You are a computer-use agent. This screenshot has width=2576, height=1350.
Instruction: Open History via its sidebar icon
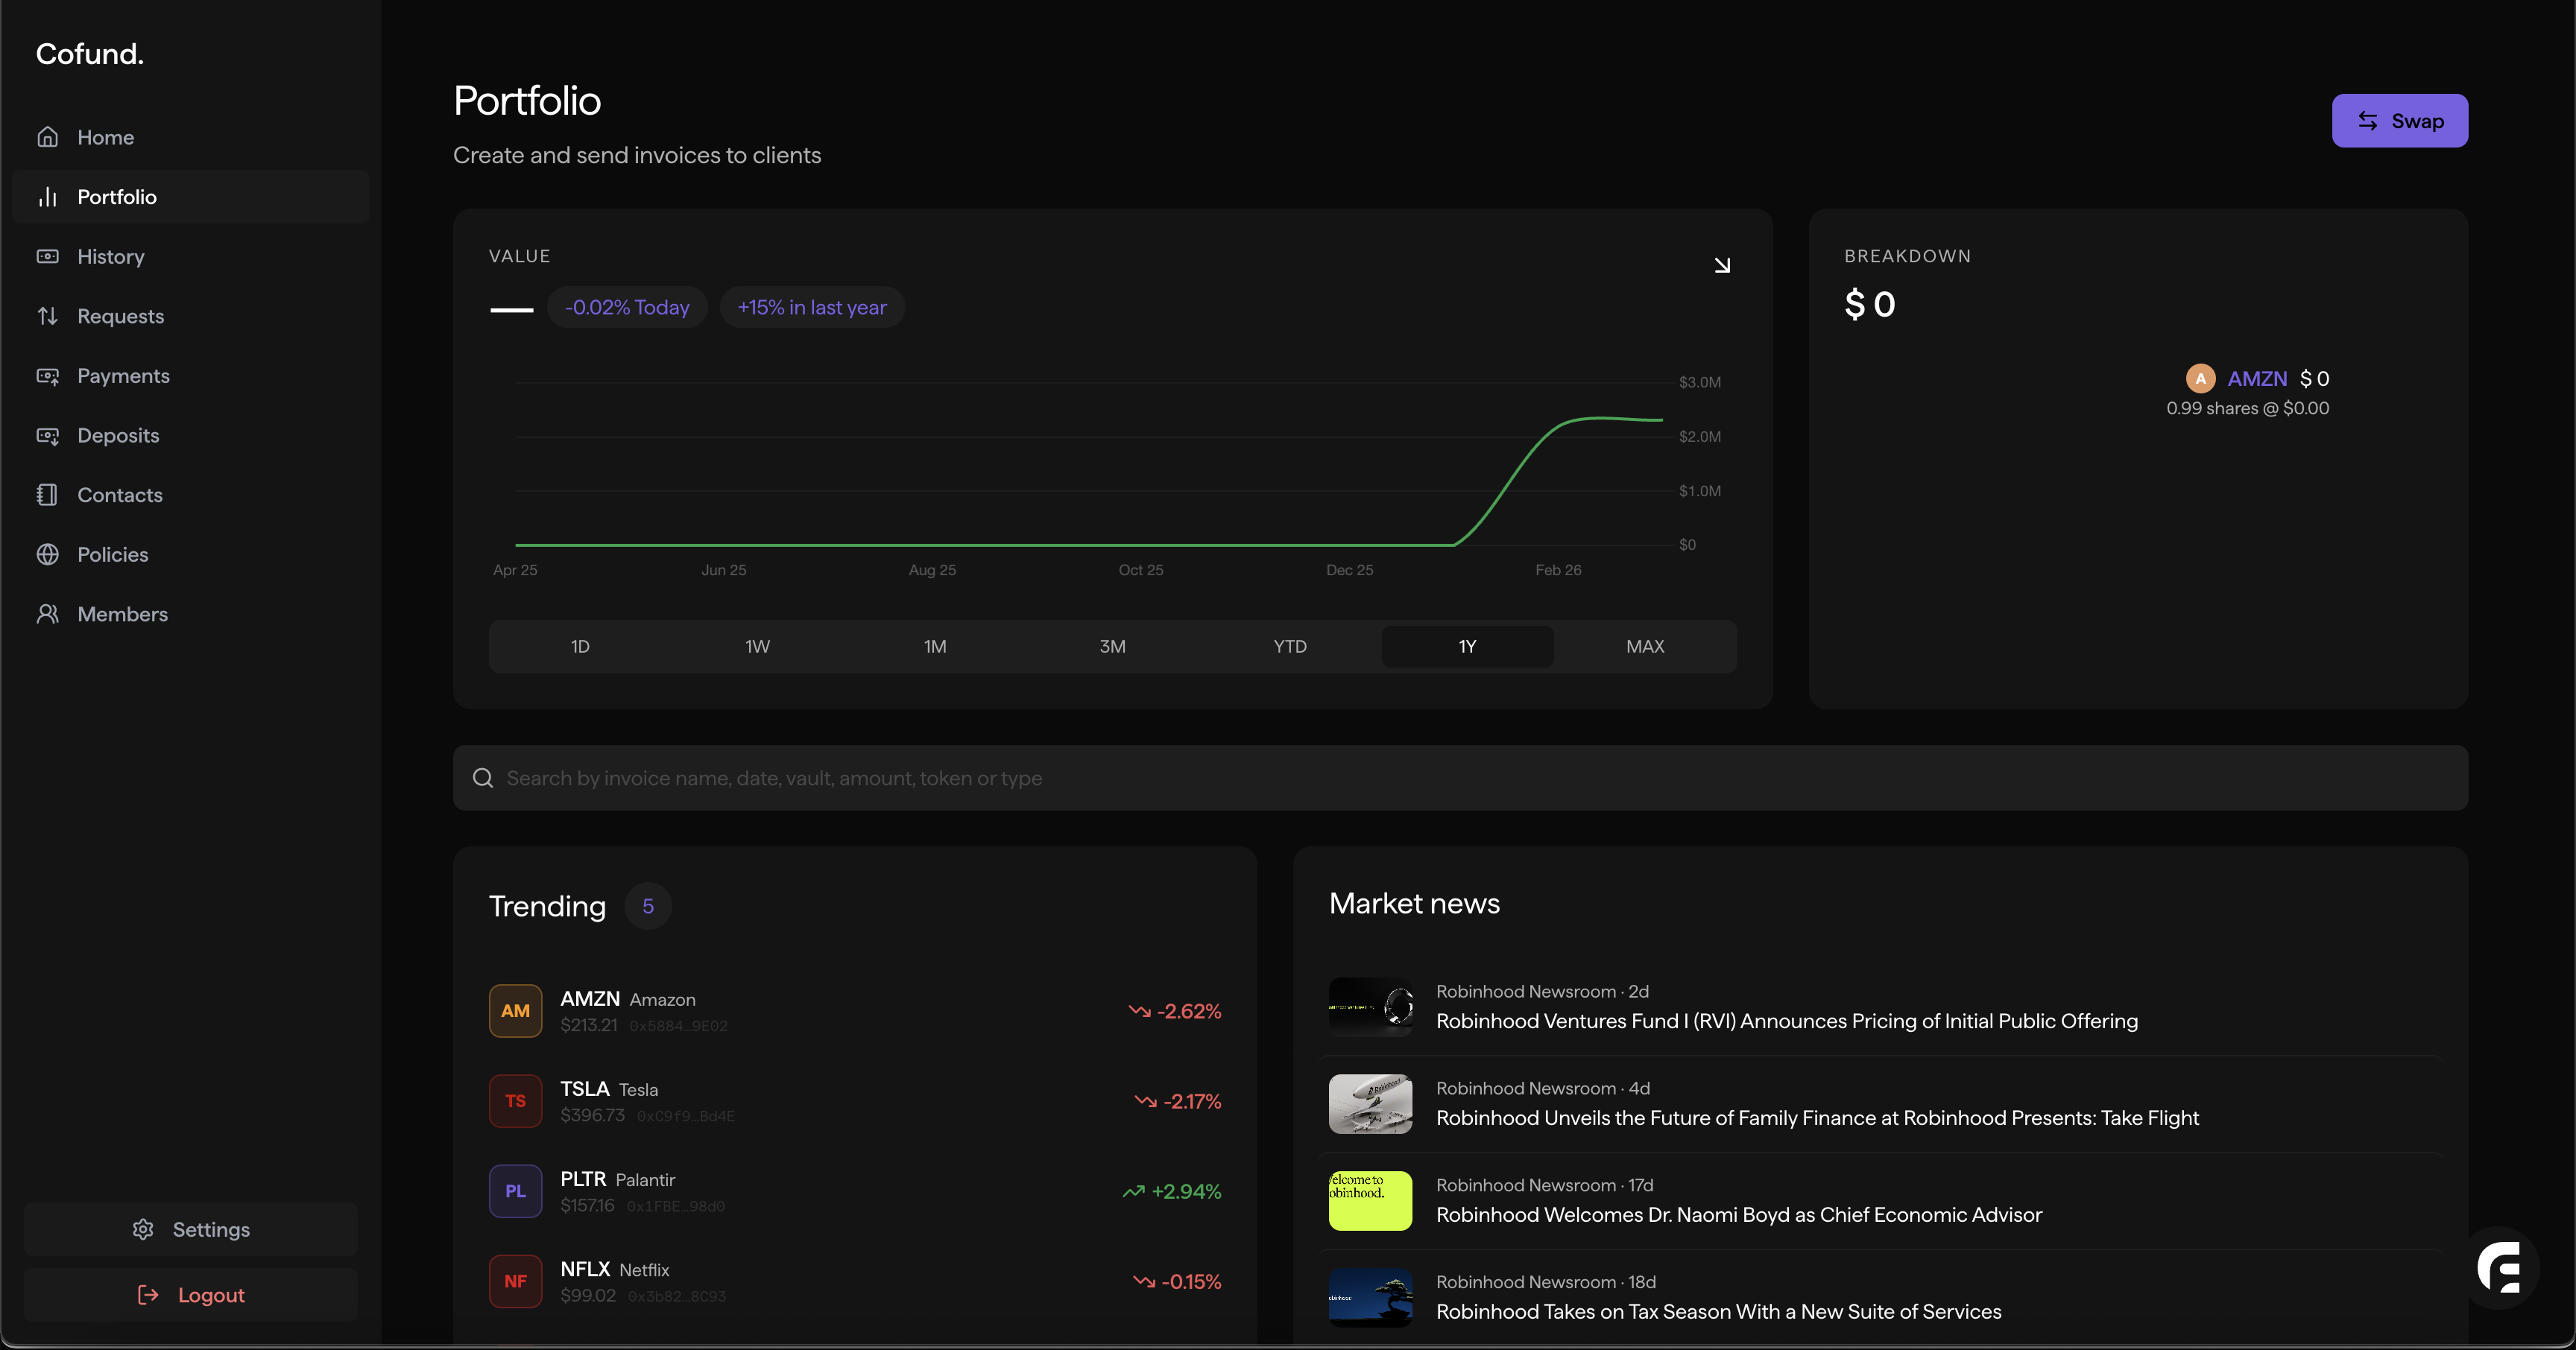(x=47, y=257)
